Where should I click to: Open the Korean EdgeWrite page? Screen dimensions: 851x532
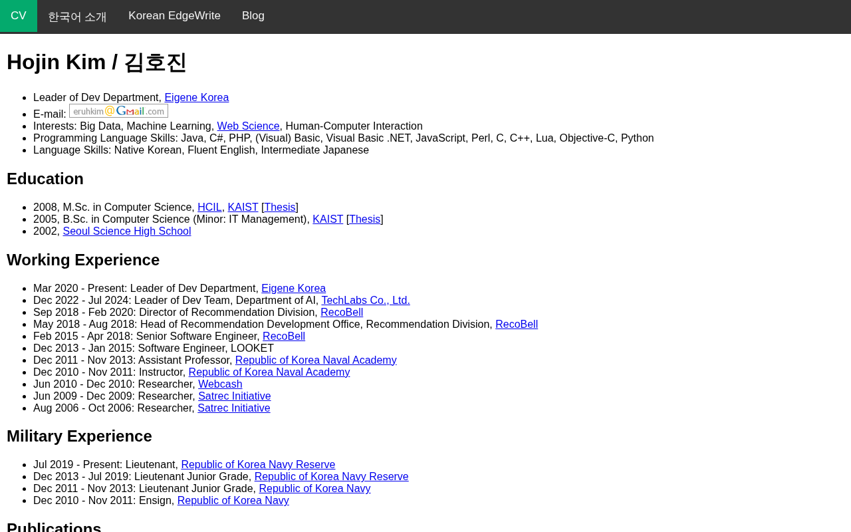174,16
